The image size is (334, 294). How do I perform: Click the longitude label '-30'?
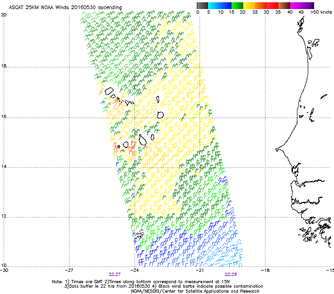point(4,270)
